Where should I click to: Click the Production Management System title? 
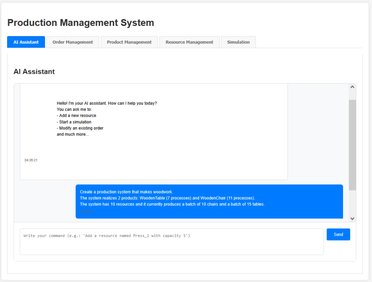[x=81, y=23]
